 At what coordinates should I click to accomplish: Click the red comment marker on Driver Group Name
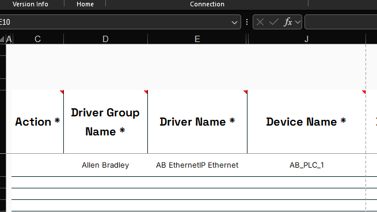point(146,92)
